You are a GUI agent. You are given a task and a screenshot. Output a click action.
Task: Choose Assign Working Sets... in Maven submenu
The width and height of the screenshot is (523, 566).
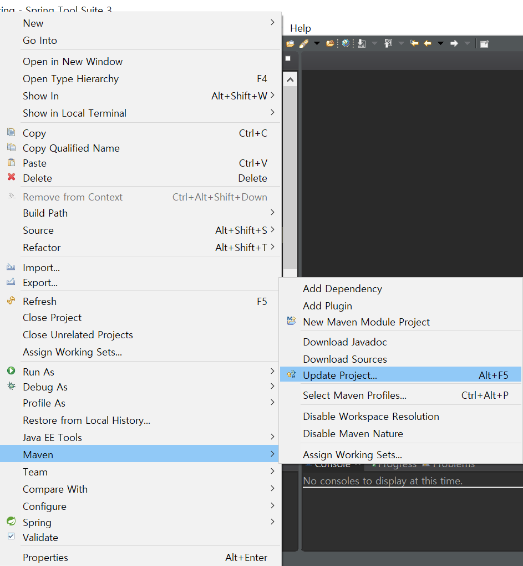[401, 454]
